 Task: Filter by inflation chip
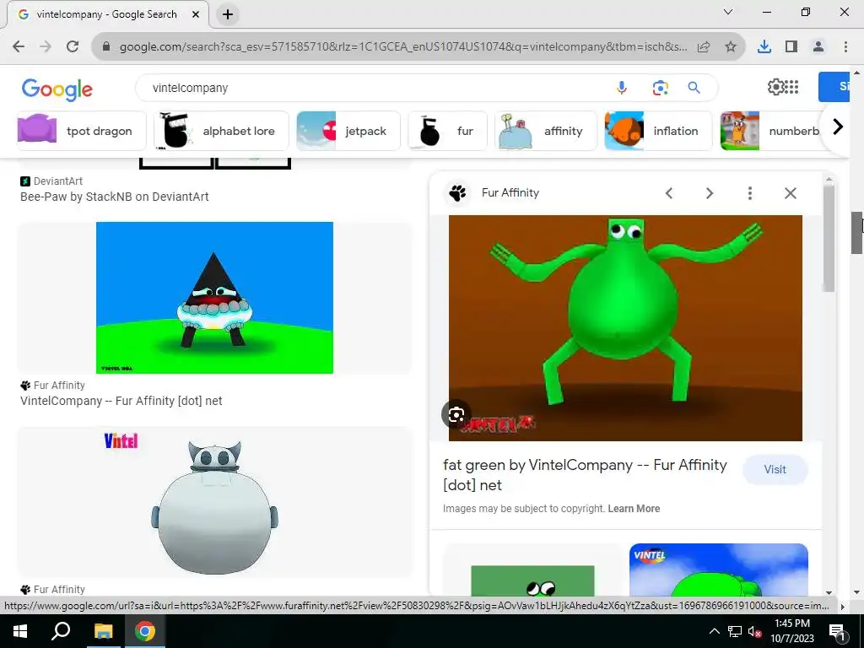pyautogui.click(x=658, y=131)
